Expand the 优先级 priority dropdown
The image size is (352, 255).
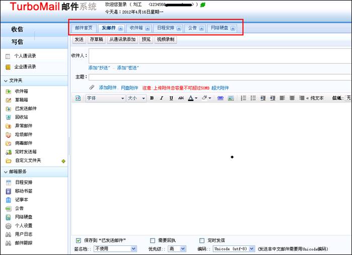point(178,248)
